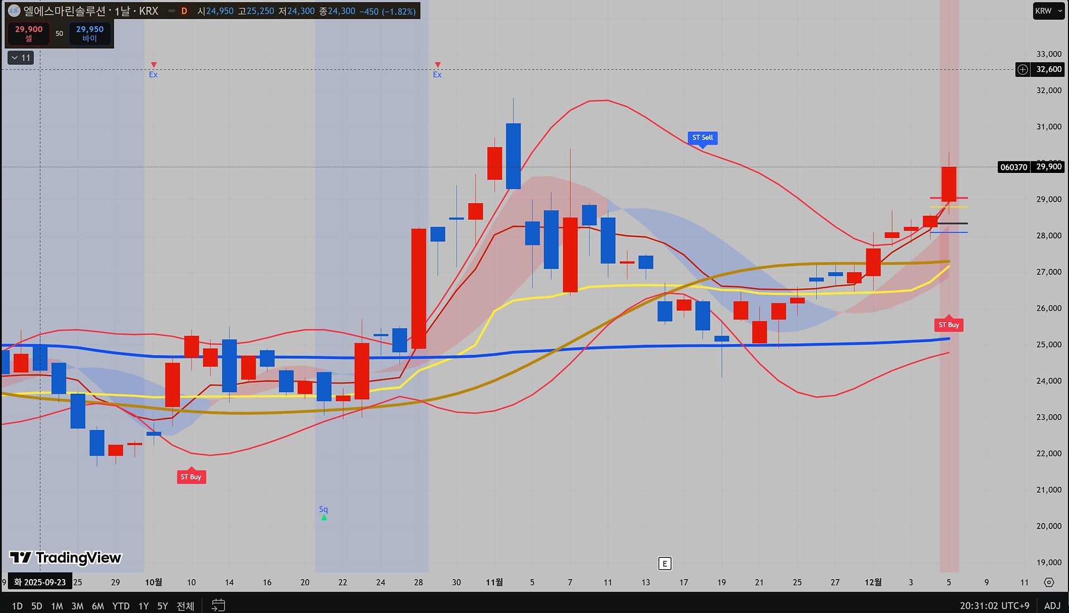Select the 3M time range
1069x613 pixels.
pyautogui.click(x=77, y=606)
